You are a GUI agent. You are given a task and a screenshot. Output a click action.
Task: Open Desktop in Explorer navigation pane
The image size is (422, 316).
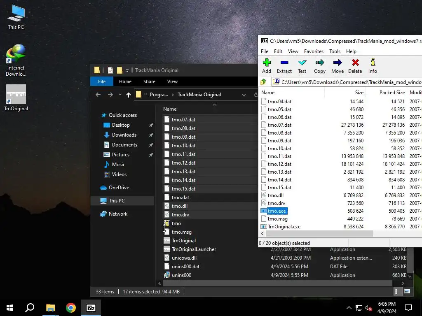(x=121, y=125)
